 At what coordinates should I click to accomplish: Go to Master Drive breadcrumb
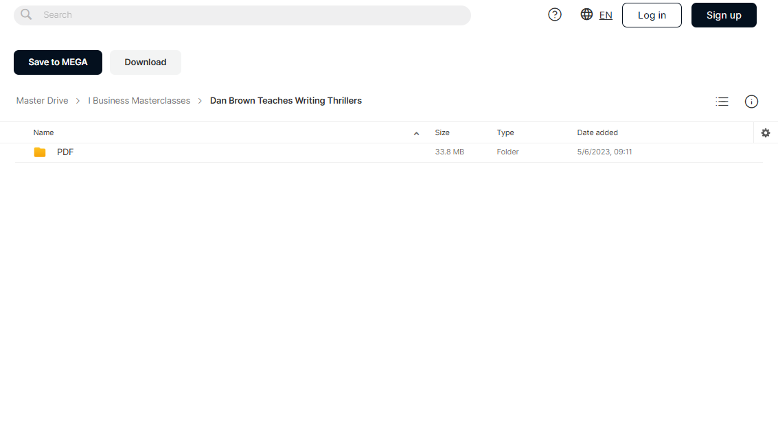(x=42, y=101)
